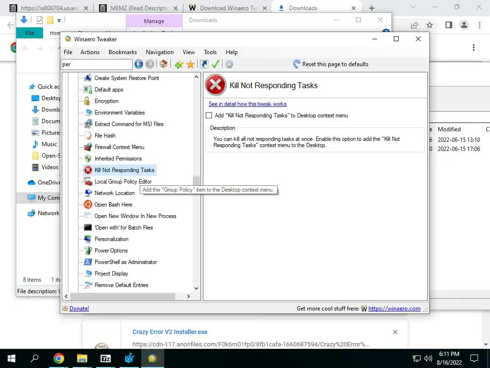Open 7-Zip from the taskbar
Viewport: 490px width, 368px height.
point(105,358)
